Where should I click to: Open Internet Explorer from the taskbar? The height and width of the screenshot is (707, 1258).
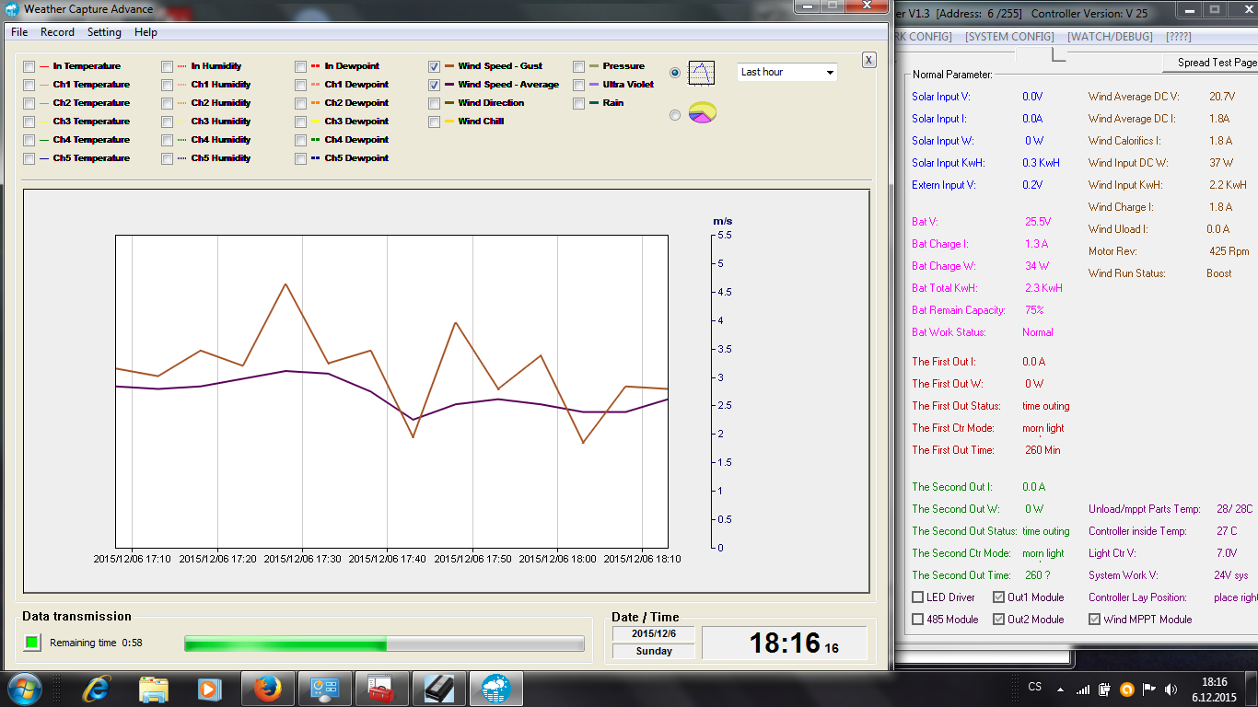[96, 689]
